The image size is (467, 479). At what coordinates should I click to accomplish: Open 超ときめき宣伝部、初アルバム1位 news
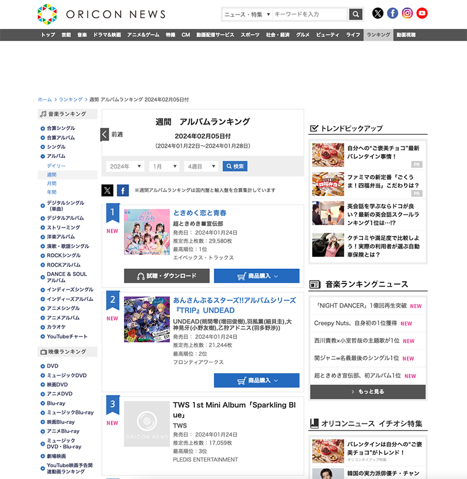click(357, 376)
